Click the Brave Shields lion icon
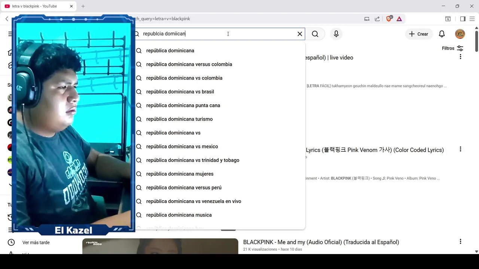Image resolution: width=479 pixels, height=269 pixels. 389,19
